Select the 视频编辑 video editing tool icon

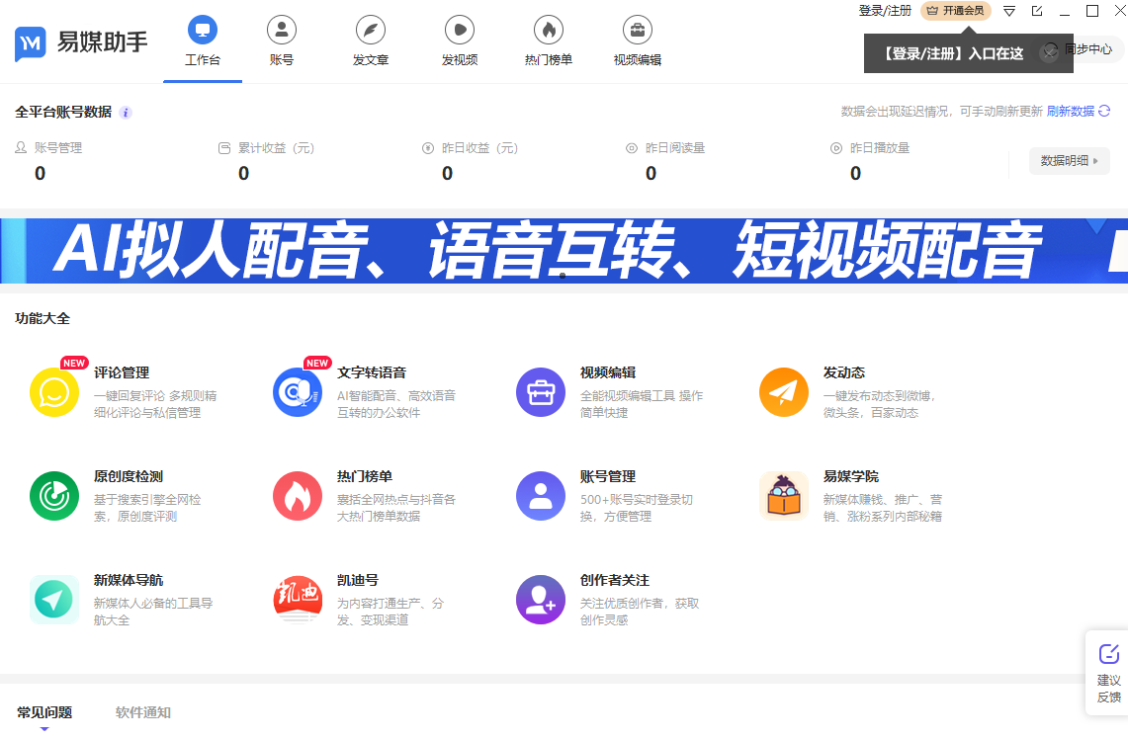coord(541,391)
